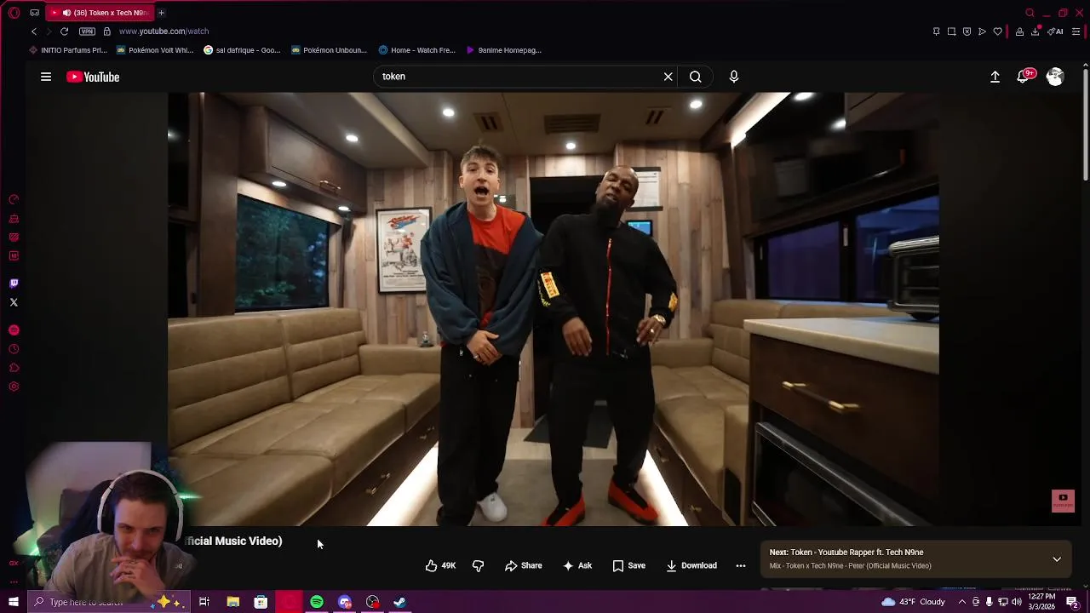Open the Pokémon Volt White bookmark

click(155, 50)
